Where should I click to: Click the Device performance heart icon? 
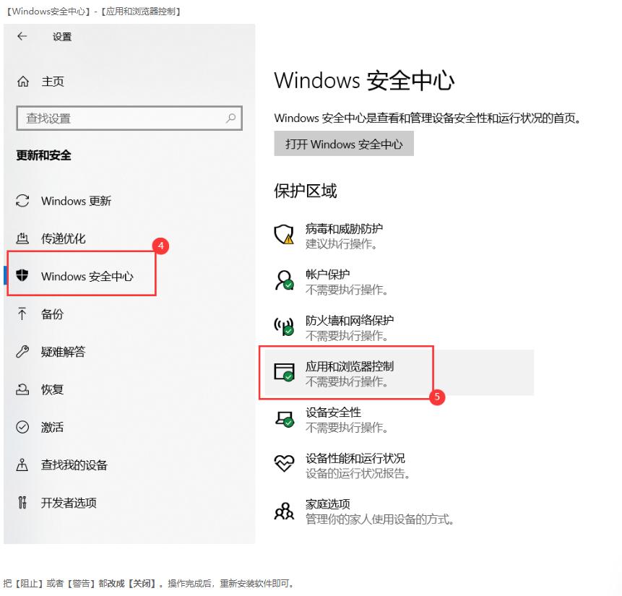click(284, 465)
